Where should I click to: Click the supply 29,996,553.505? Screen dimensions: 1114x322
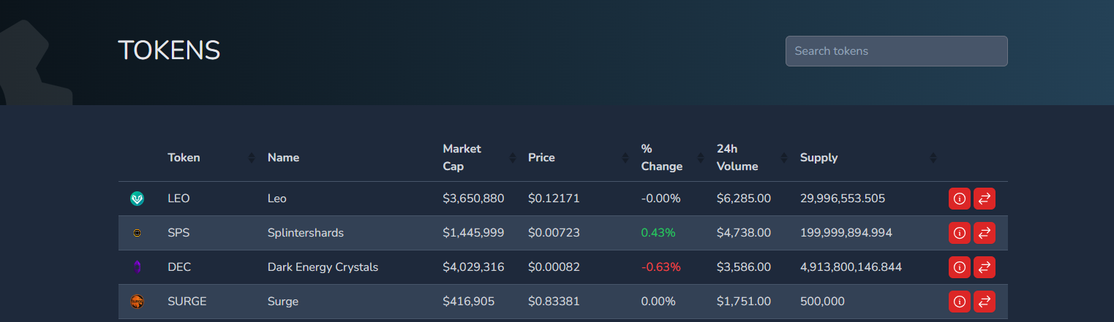pos(843,199)
